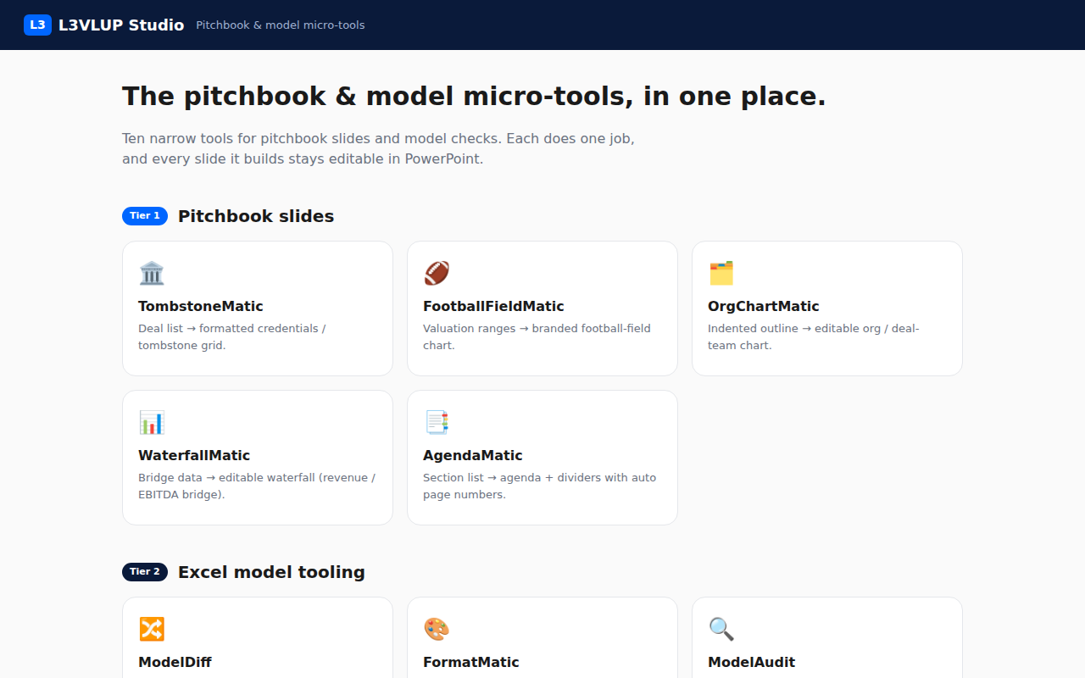This screenshot has width=1085, height=678.
Task: Click the Tier 2 badge
Action: (145, 572)
